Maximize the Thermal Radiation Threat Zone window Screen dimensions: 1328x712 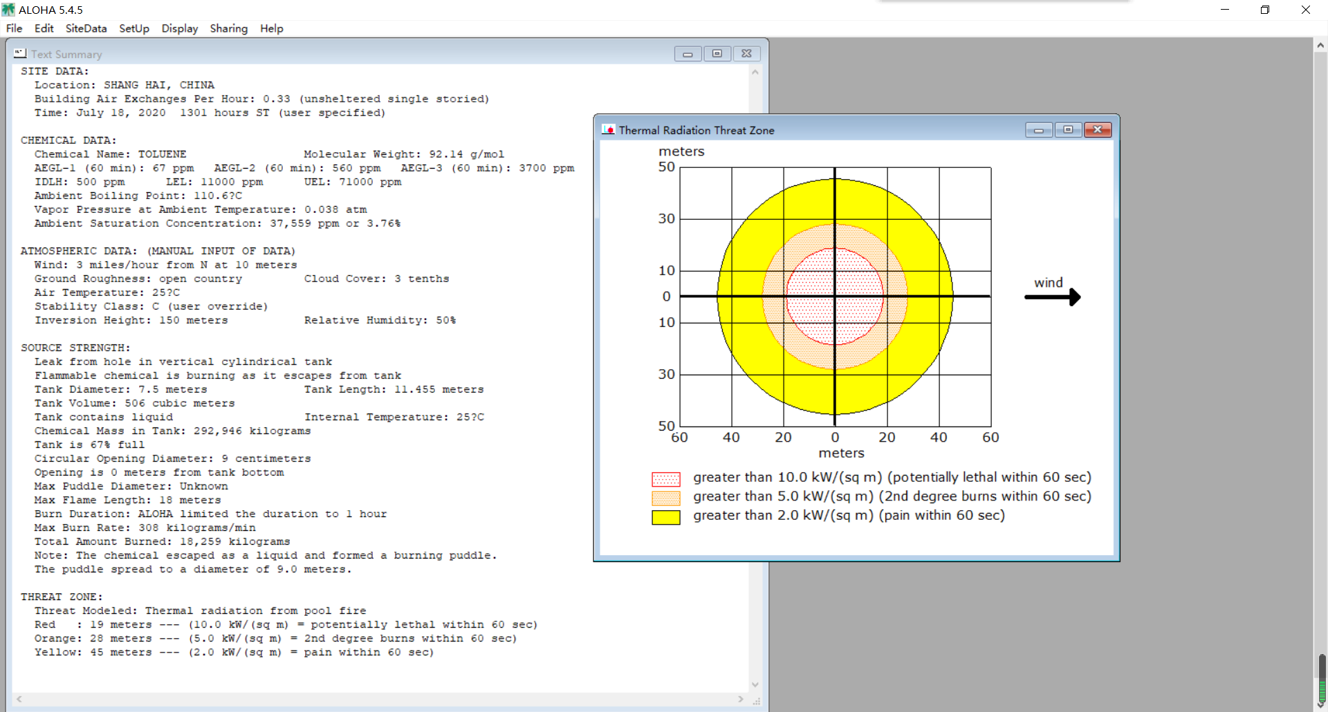tap(1069, 130)
